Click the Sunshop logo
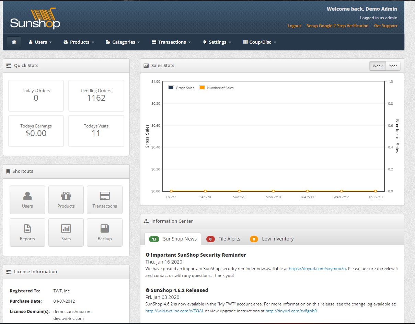 point(35,19)
